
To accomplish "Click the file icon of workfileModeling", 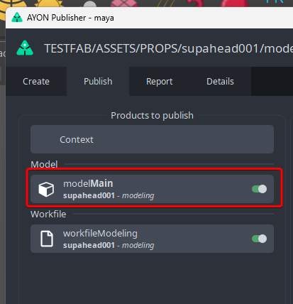I will point(47,239).
